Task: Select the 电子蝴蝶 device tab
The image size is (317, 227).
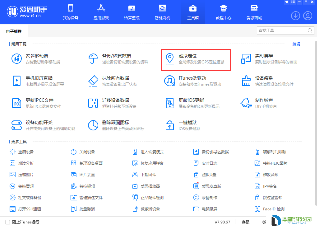Action: [x=14, y=32]
